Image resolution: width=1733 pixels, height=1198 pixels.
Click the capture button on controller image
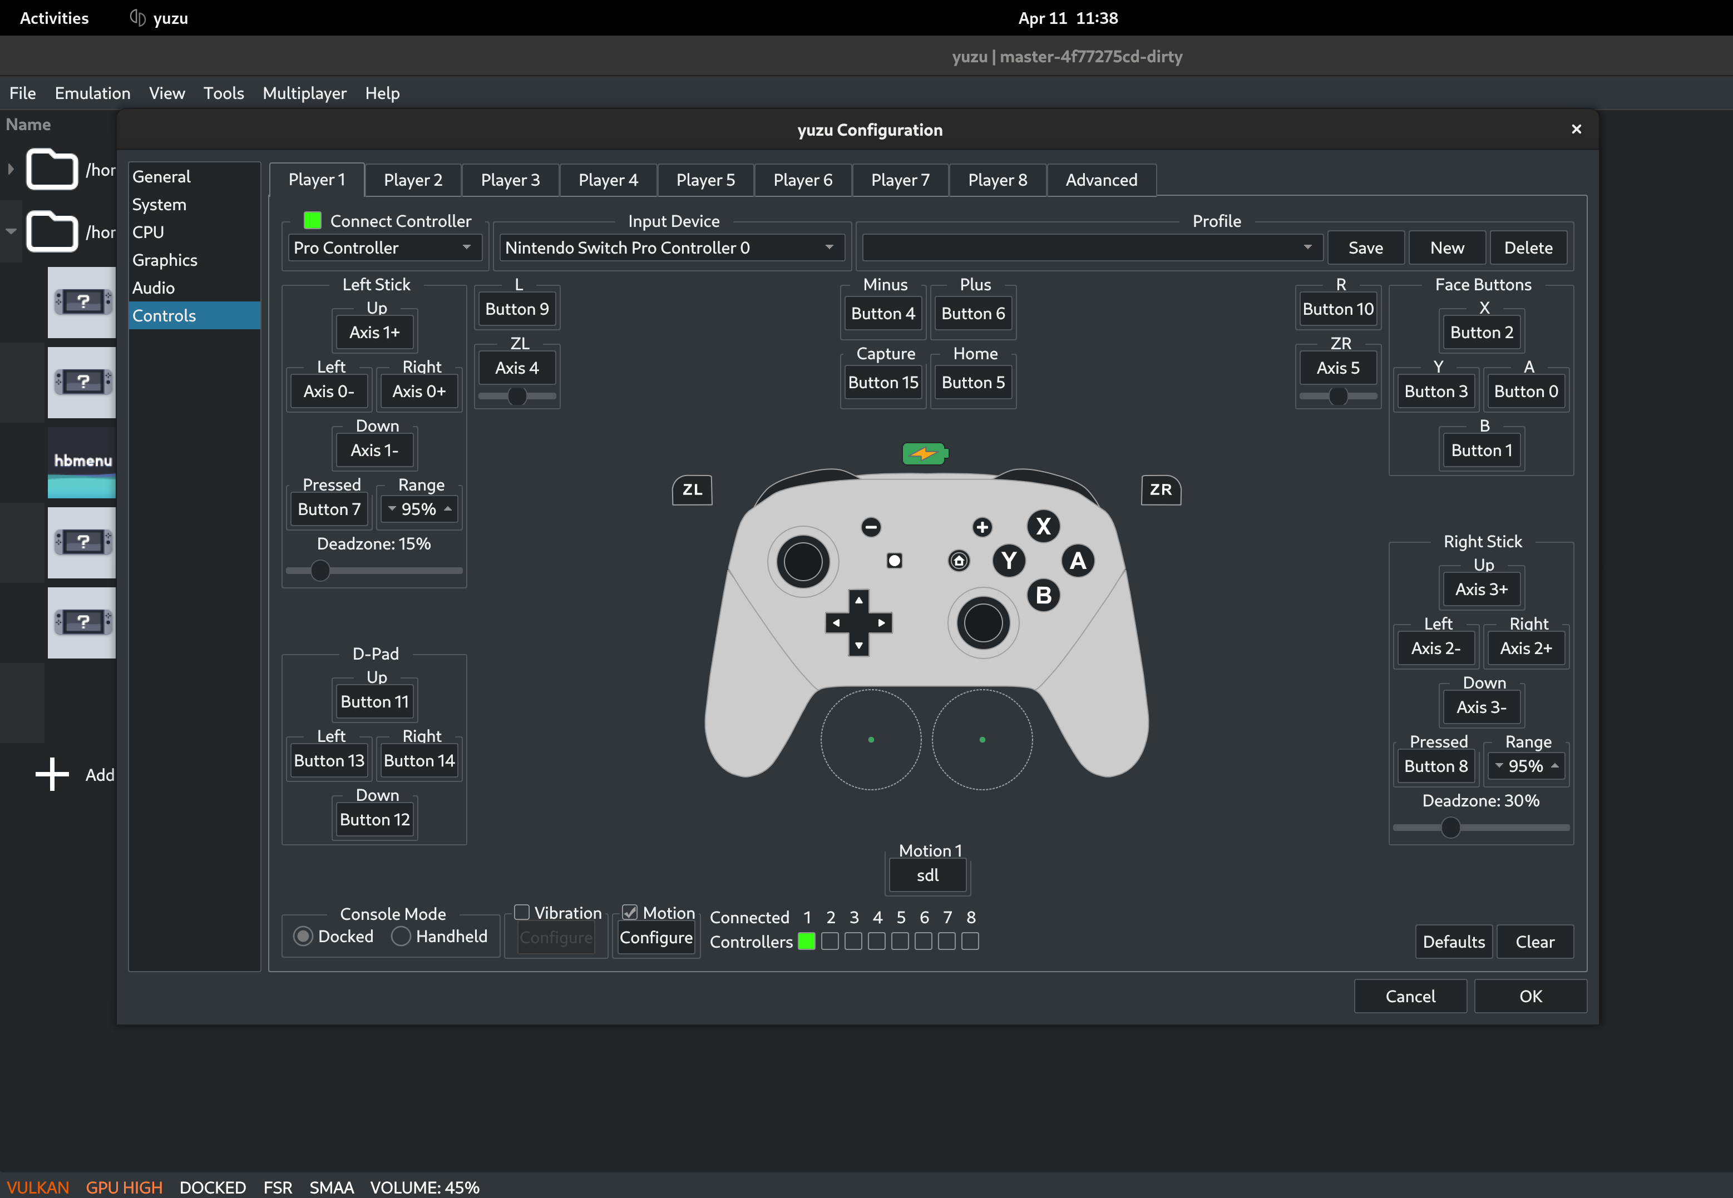click(x=894, y=561)
